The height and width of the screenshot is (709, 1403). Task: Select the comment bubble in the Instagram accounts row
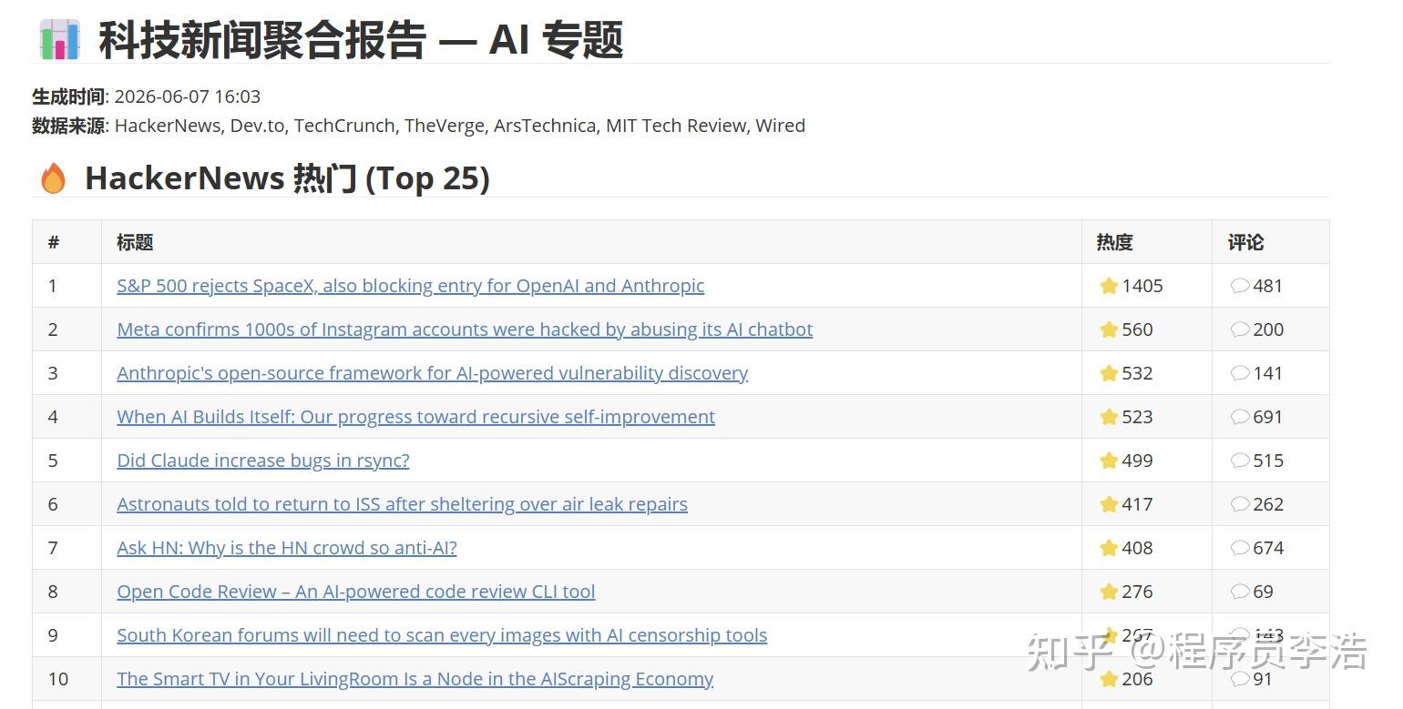1240,329
